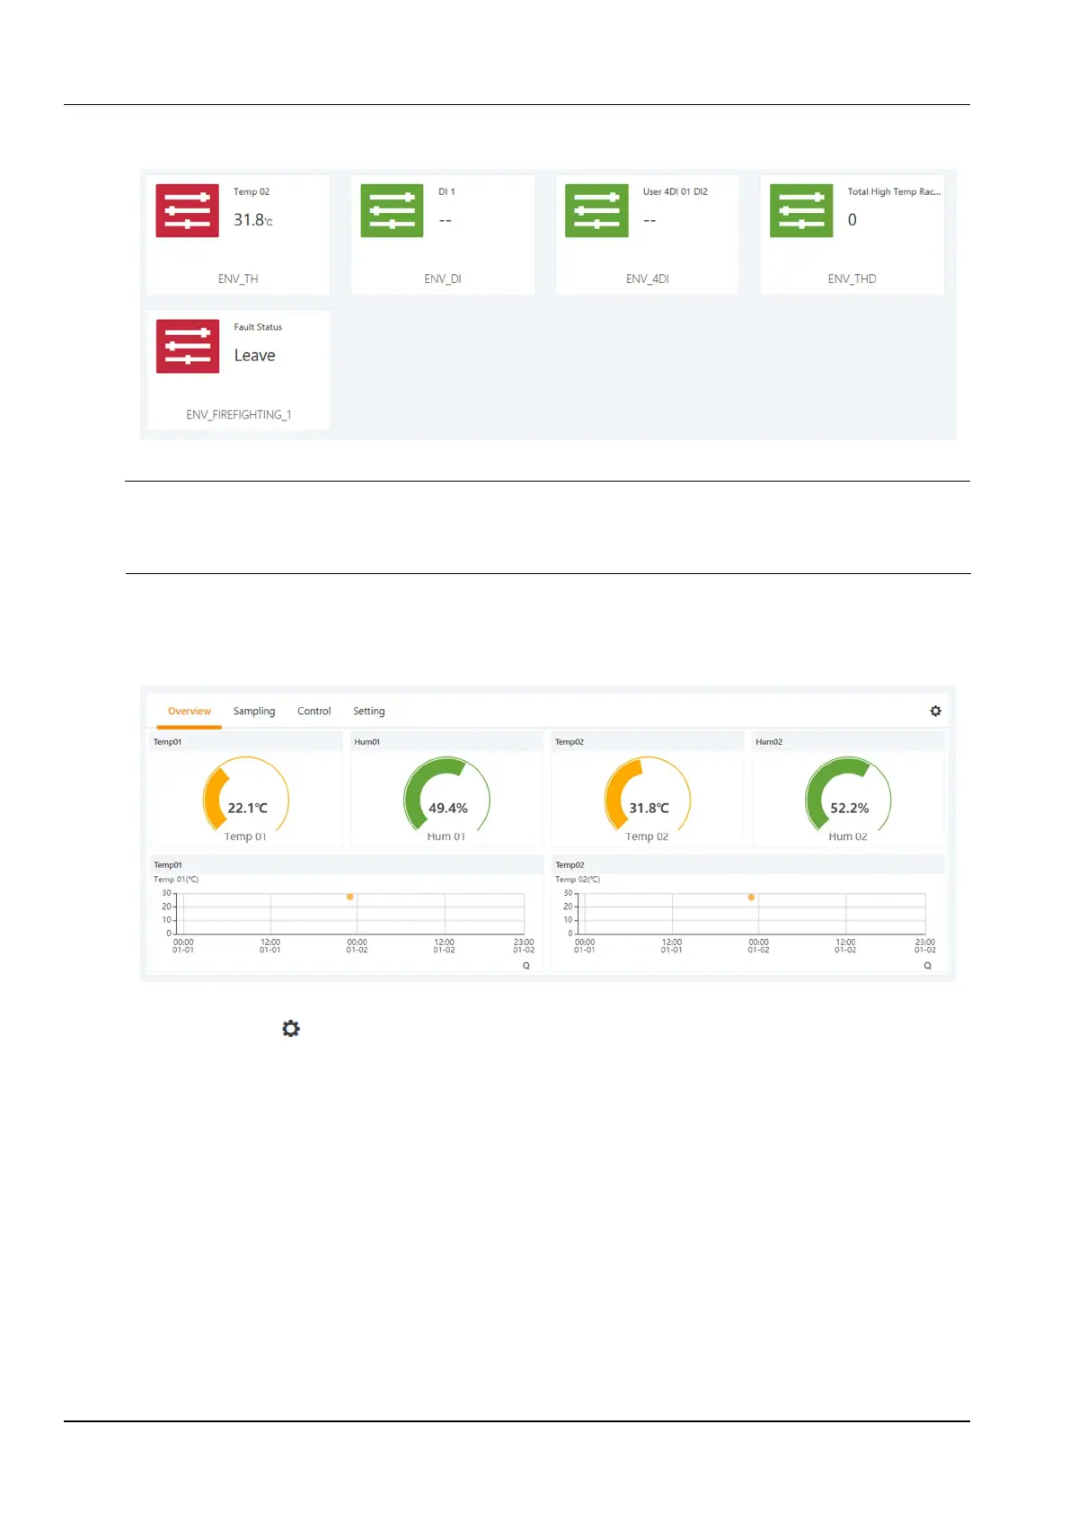
Task: Click the red Temp 02 ENV_TH icon
Action: (187, 211)
